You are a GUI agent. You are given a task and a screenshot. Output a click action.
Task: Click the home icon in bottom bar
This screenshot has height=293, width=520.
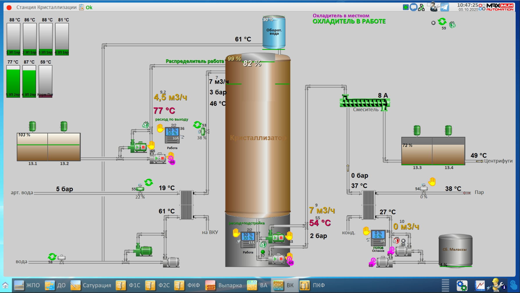pyautogui.click(x=5, y=285)
